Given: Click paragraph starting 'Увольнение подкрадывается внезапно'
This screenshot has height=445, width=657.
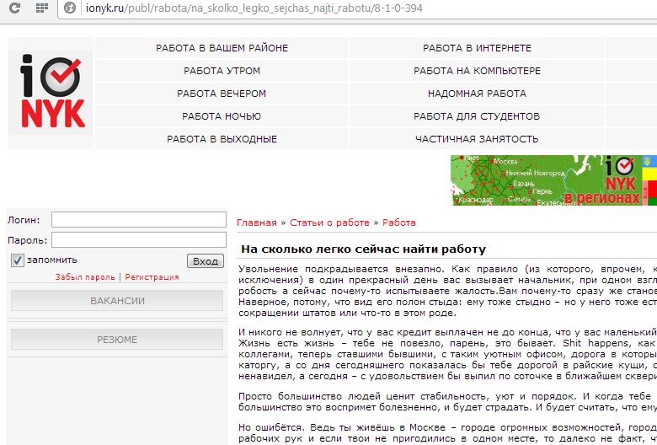Looking at the screenshot, I should (x=447, y=291).
